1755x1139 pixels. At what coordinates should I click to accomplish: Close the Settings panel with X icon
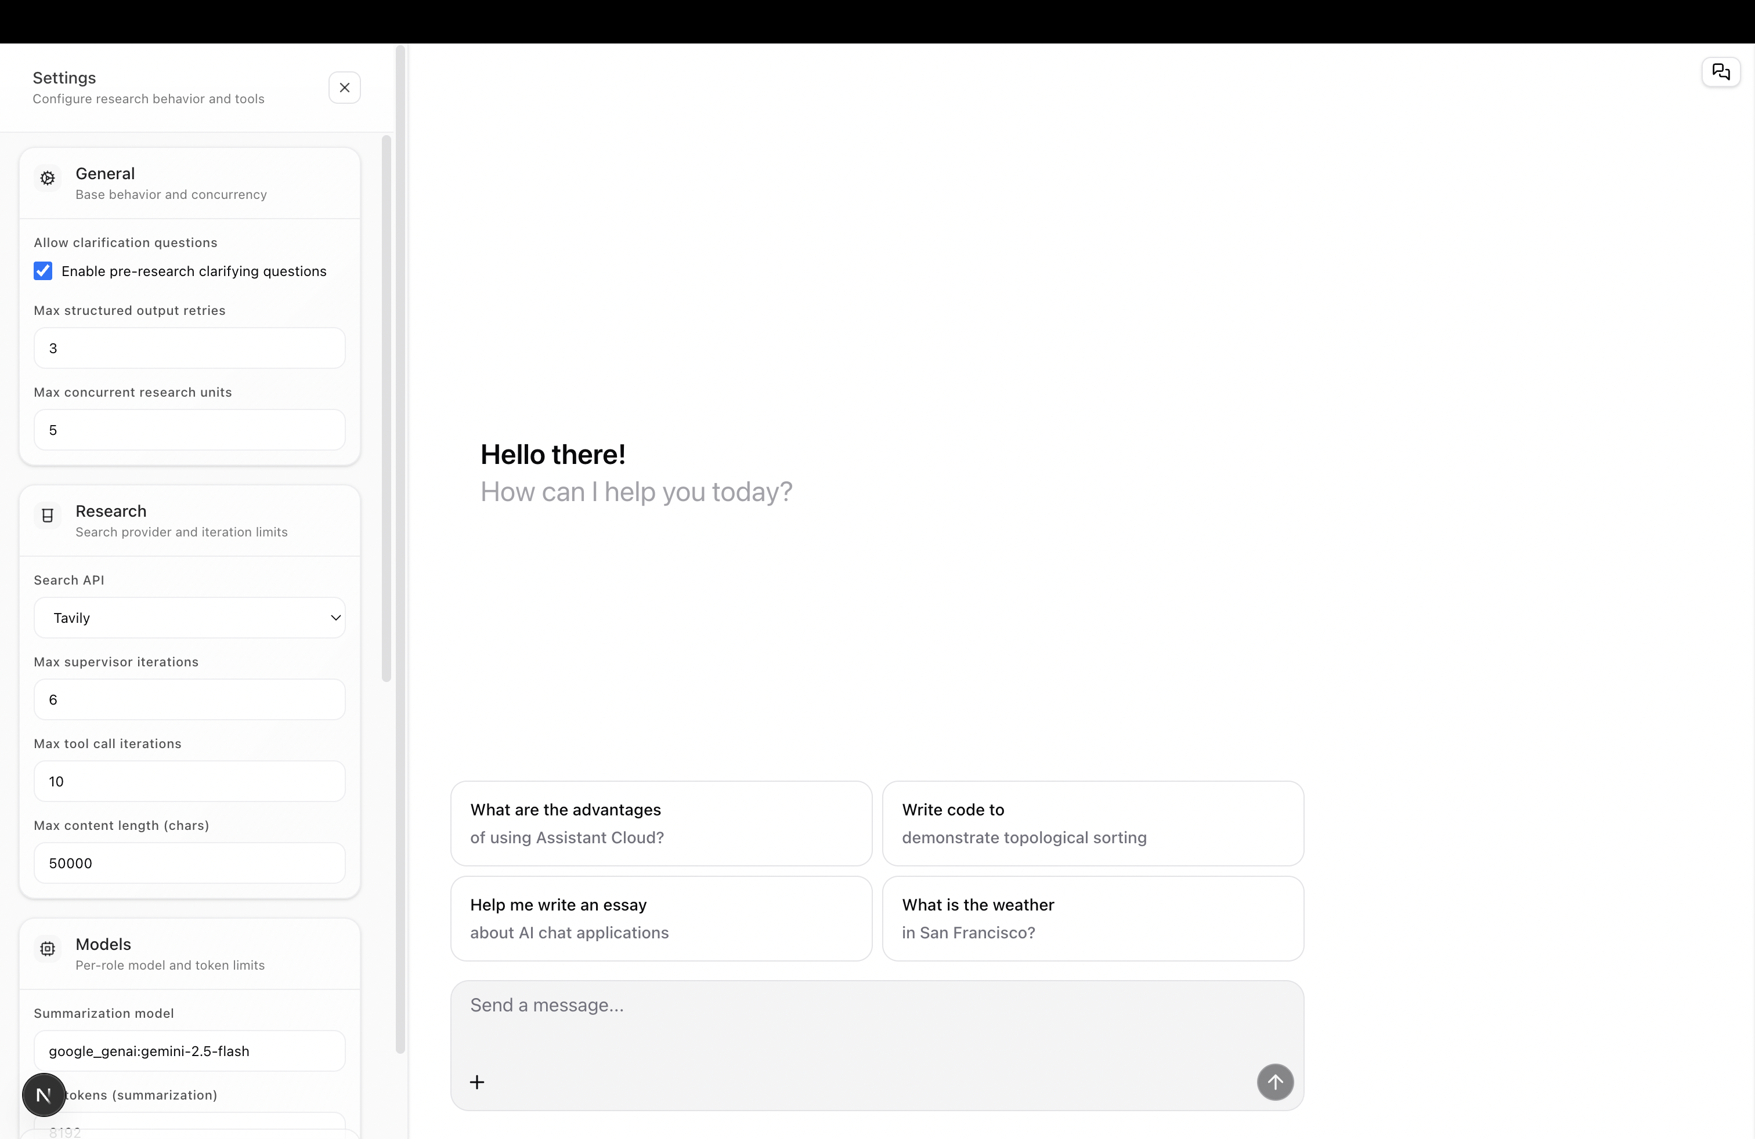tap(344, 88)
